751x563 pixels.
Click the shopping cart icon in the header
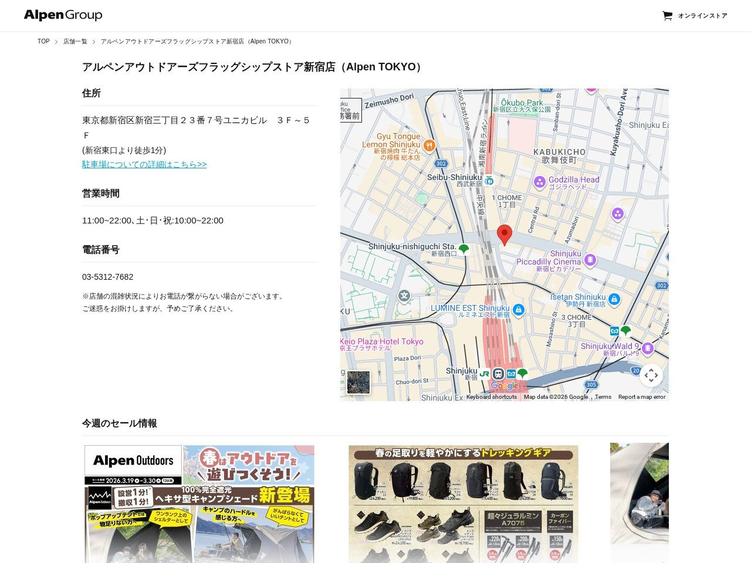click(668, 16)
